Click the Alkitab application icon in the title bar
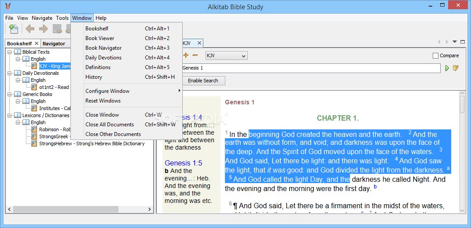Screen dimensions: 471x228 tap(8, 7)
